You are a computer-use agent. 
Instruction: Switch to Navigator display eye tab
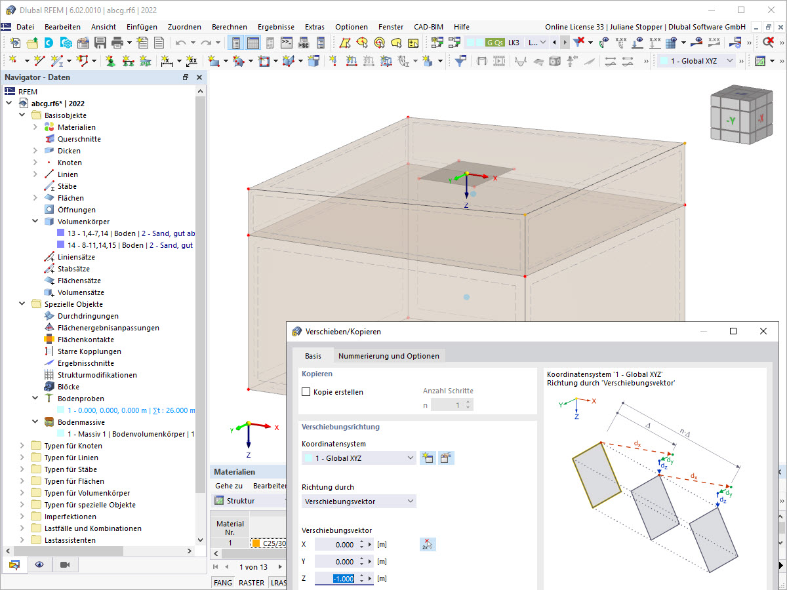pos(39,564)
